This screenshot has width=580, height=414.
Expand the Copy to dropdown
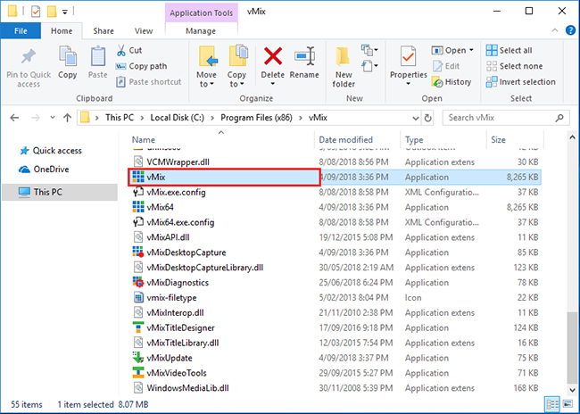(x=237, y=85)
